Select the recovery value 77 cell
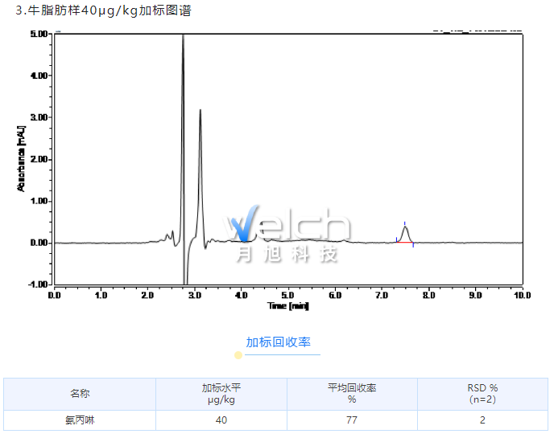Viewport: 554px width, 438px height. point(352,420)
